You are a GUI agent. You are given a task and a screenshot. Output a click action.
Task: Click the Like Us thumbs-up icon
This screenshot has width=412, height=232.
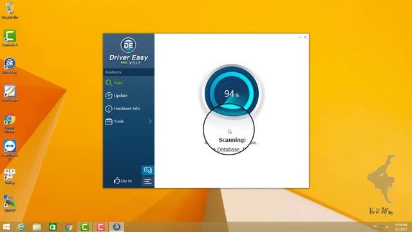(117, 180)
